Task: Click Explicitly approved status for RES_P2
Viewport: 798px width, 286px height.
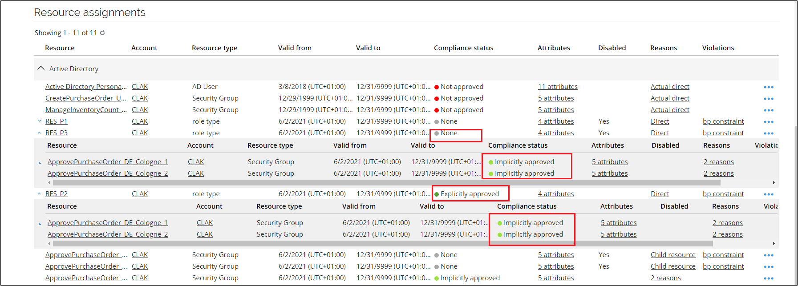Action: [466, 194]
